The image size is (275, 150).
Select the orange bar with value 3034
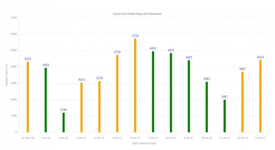[x=82, y=107]
